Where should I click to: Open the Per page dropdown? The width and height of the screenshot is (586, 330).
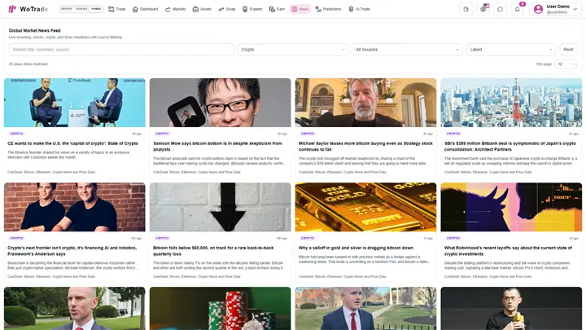point(566,64)
